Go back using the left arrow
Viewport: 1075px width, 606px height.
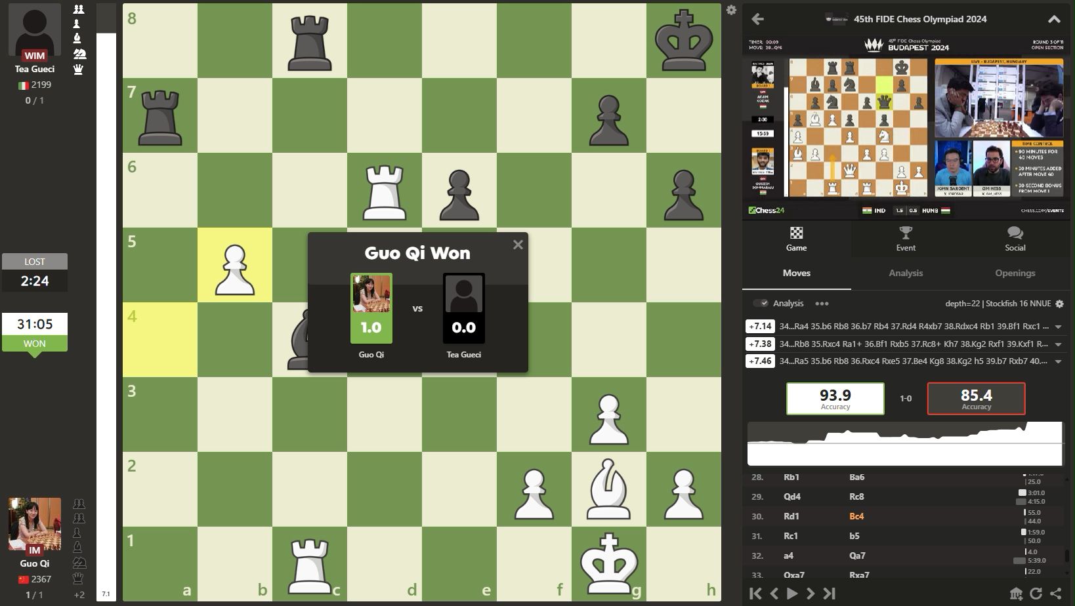click(x=757, y=19)
